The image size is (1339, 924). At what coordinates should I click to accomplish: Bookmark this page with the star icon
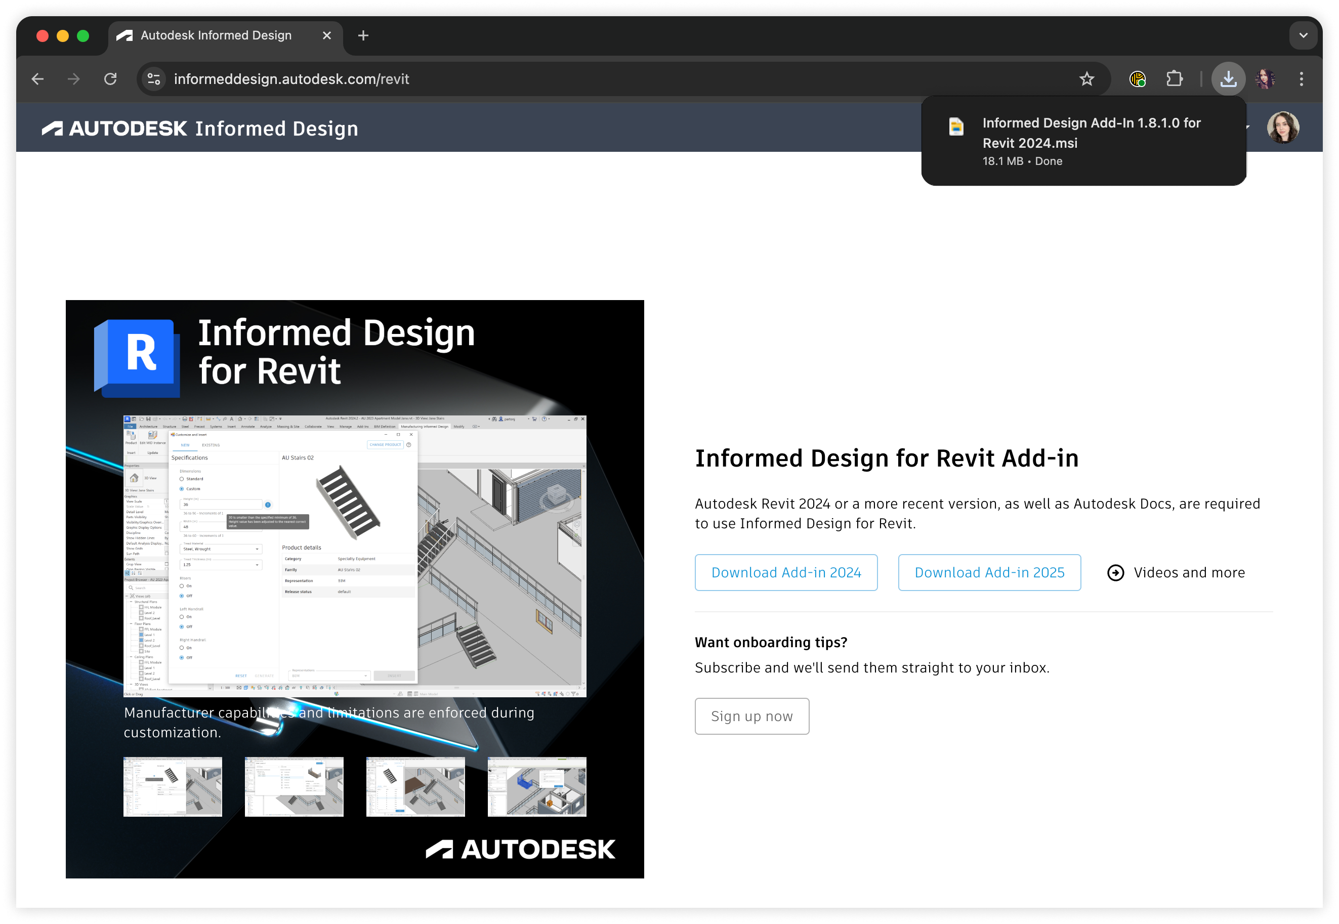pyautogui.click(x=1086, y=79)
